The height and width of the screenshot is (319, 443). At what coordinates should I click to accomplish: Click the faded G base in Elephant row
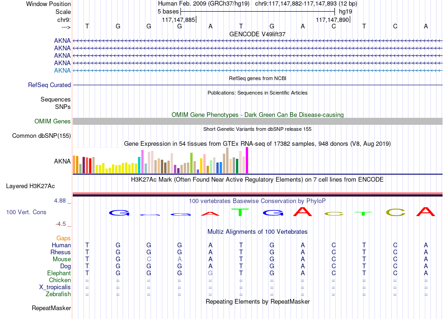click(x=210, y=273)
